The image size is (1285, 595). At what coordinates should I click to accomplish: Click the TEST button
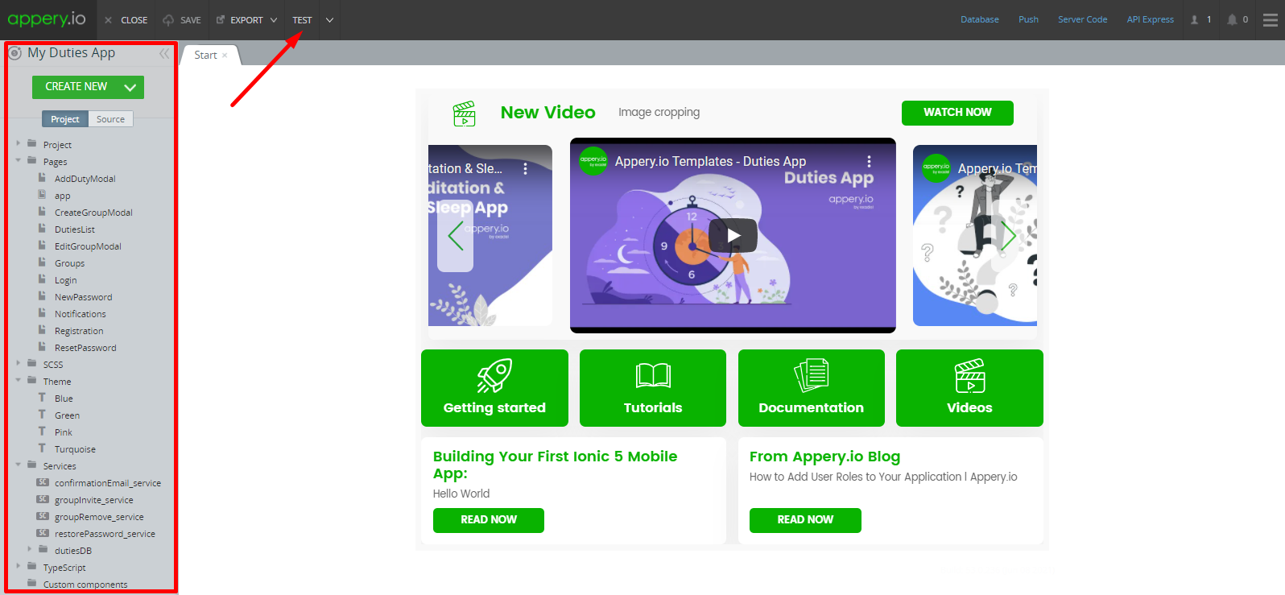pyautogui.click(x=302, y=20)
